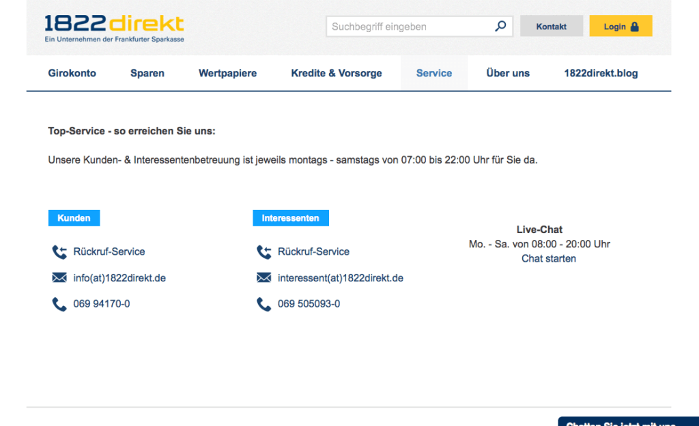Open Rückruf-Service link under Kunden
The image size is (699, 426).
pos(109,252)
